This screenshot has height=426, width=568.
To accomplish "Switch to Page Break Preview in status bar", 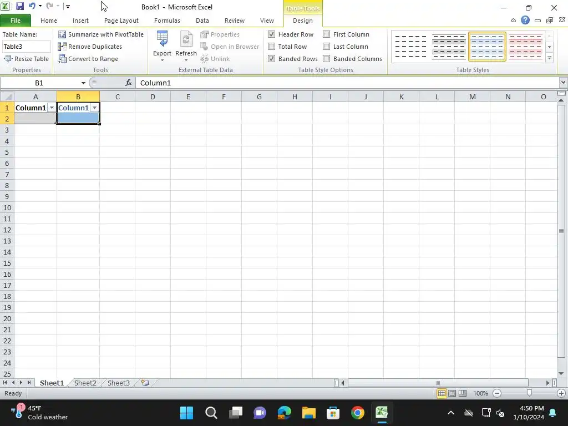I will tap(463, 393).
